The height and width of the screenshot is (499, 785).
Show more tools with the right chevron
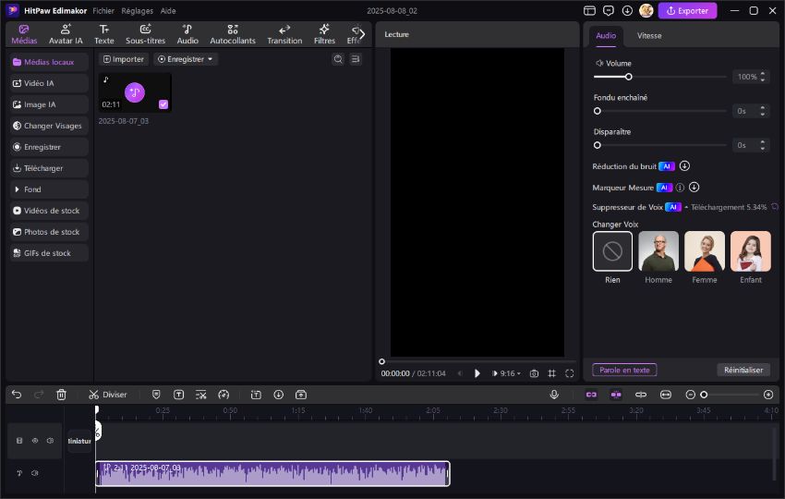tap(362, 34)
